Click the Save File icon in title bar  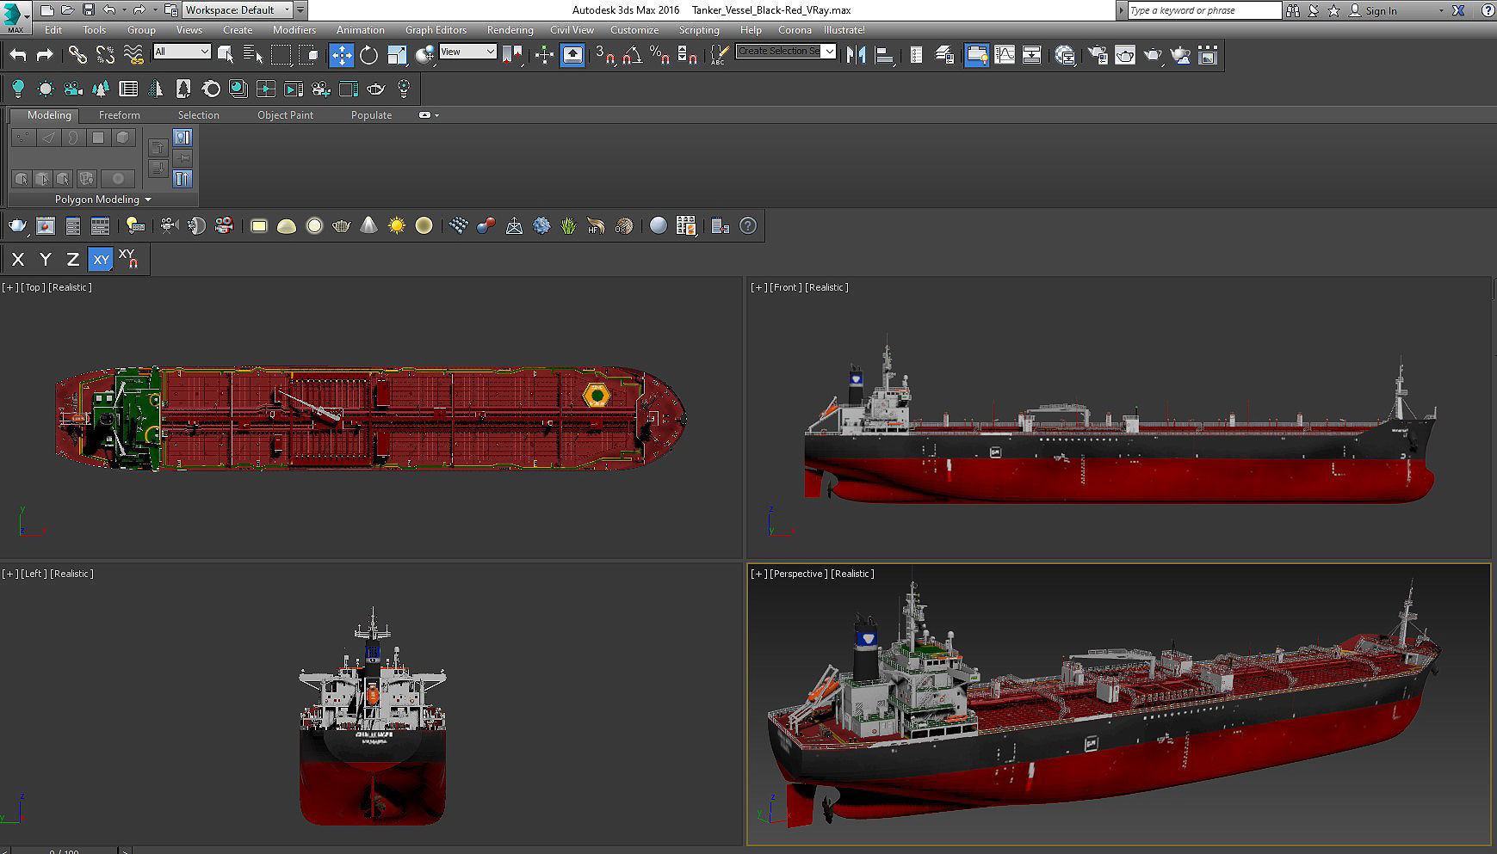[x=88, y=10]
